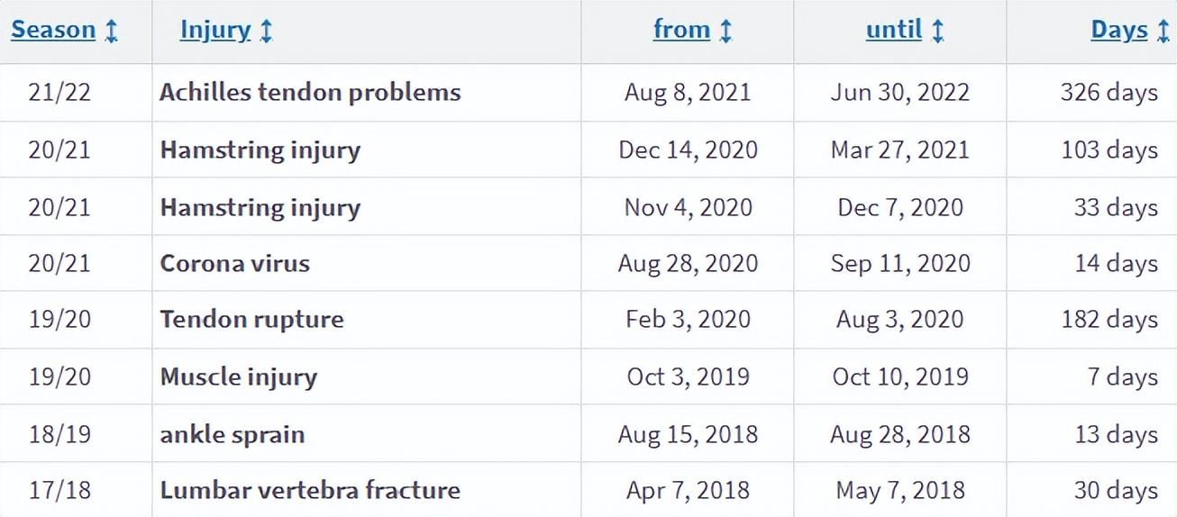The image size is (1177, 517).
Task: Click the sort arrows icon beside until
Action: [x=937, y=31]
